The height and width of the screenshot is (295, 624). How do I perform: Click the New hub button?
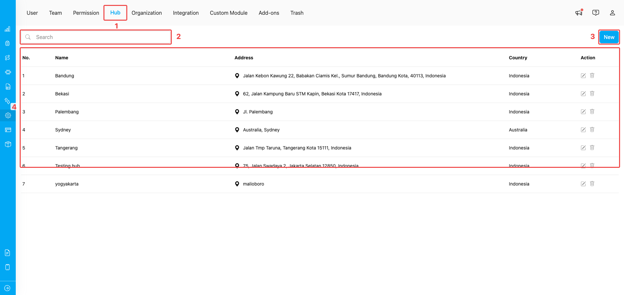coord(609,37)
